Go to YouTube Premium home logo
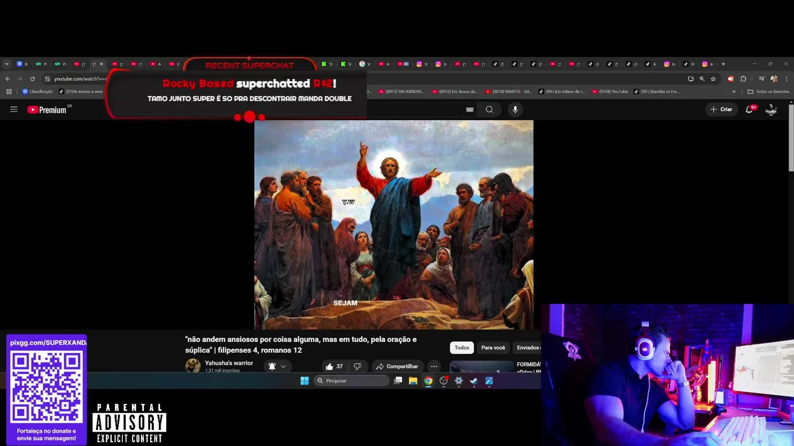This screenshot has height=446, width=794. tap(47, 110)
